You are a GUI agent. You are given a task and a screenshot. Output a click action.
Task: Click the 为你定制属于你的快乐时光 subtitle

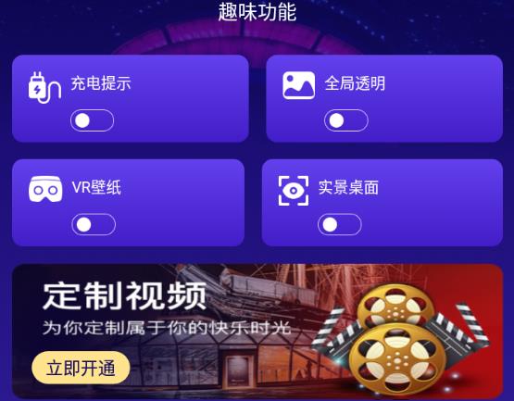[167, 327]
